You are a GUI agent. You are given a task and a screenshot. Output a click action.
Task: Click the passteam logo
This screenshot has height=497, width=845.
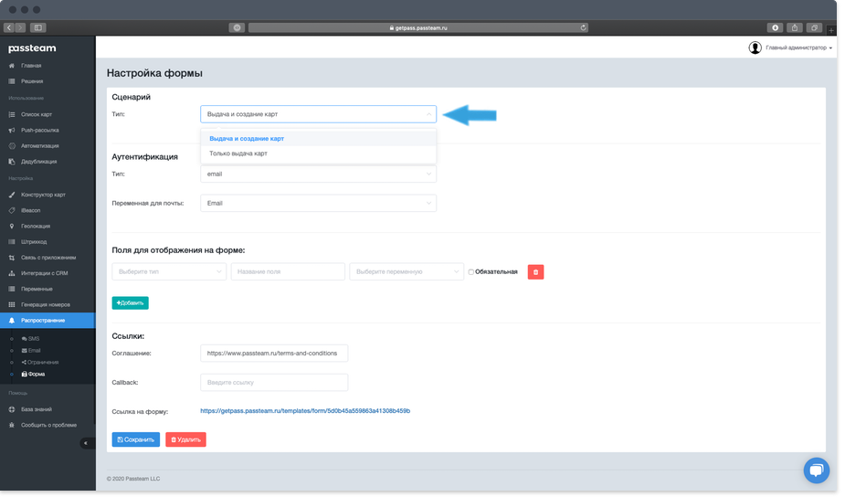tap(32, 48)
